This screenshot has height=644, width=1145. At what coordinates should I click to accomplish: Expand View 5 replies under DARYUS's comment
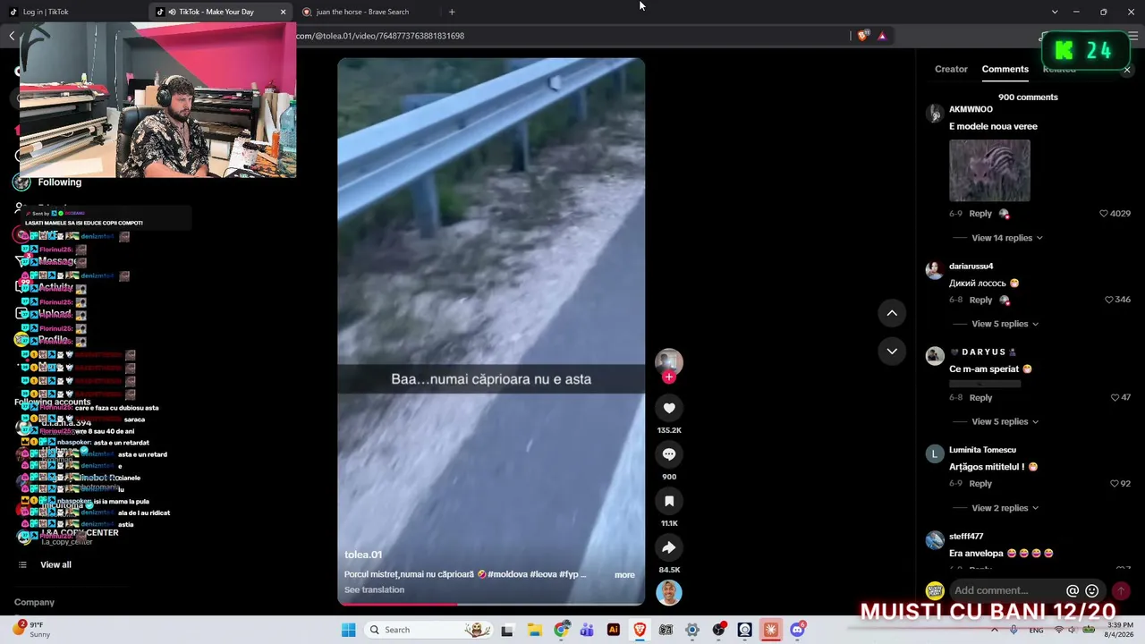(x=1005, y=421)
